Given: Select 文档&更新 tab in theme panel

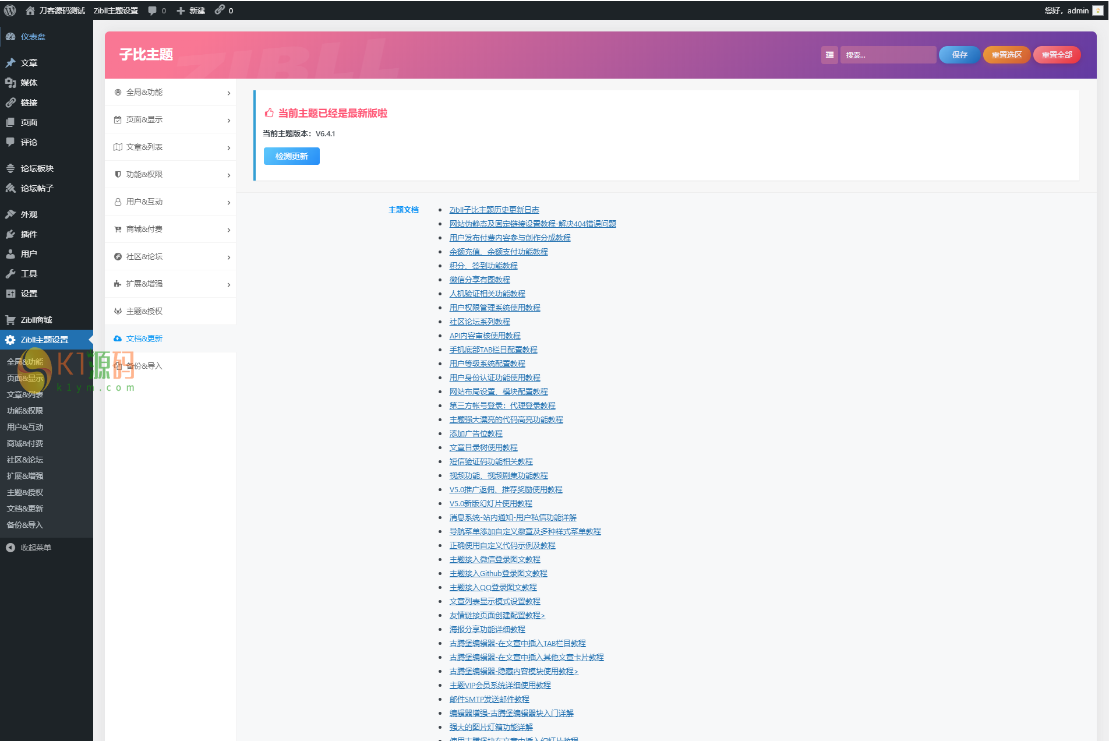Looking at the screenshot, I should [x=170, y=338].
